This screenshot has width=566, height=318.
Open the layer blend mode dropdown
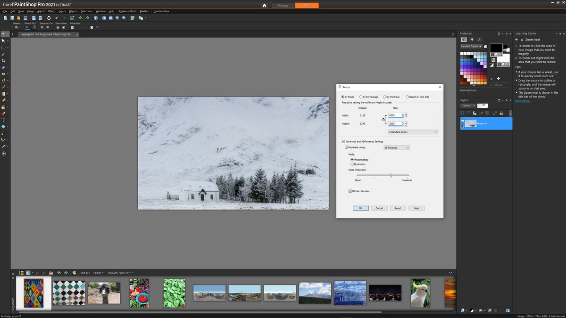(x=474, y=106)
